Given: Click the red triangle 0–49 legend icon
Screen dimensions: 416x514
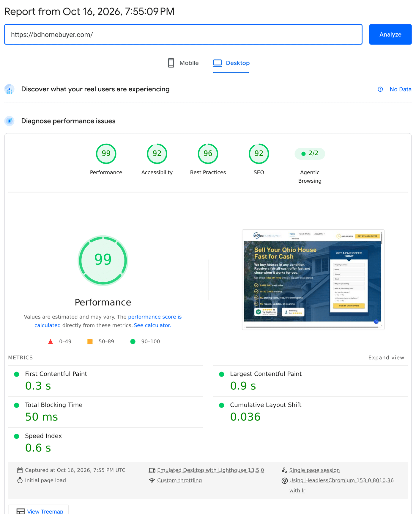Looking at the screenshot, I should click(51, 342).
